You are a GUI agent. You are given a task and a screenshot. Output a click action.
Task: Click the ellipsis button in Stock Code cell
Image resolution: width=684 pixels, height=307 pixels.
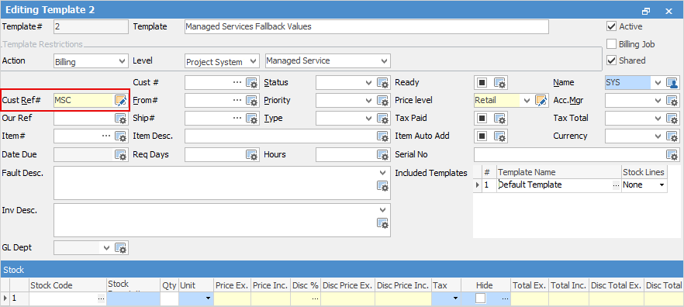(101, 298)
